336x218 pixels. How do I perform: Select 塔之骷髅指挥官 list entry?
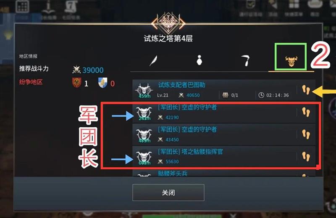pyautogui.click(x=224, y=157)
